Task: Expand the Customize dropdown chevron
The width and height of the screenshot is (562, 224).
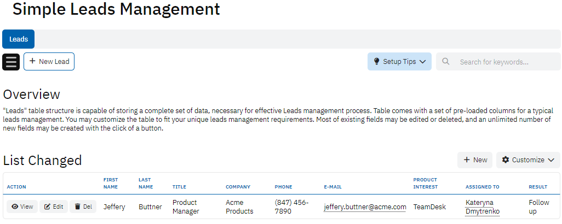Action: pos(550,160)
